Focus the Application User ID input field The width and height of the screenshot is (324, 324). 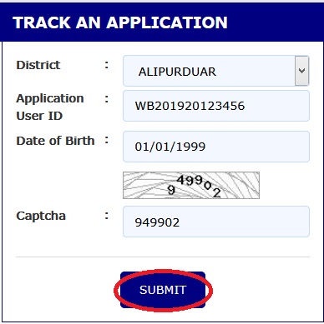pyautogui.click(x=216, y=106)
